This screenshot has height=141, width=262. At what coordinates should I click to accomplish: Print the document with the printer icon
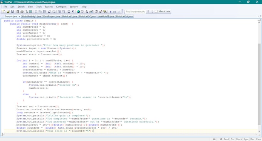pyautogui.click(x=22, y=12)
